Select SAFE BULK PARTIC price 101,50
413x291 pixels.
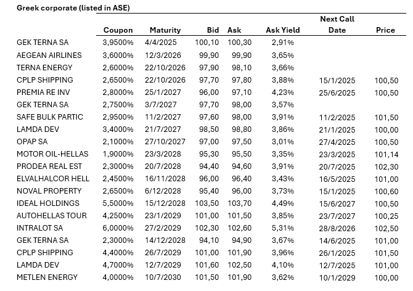tap(385, 117)
